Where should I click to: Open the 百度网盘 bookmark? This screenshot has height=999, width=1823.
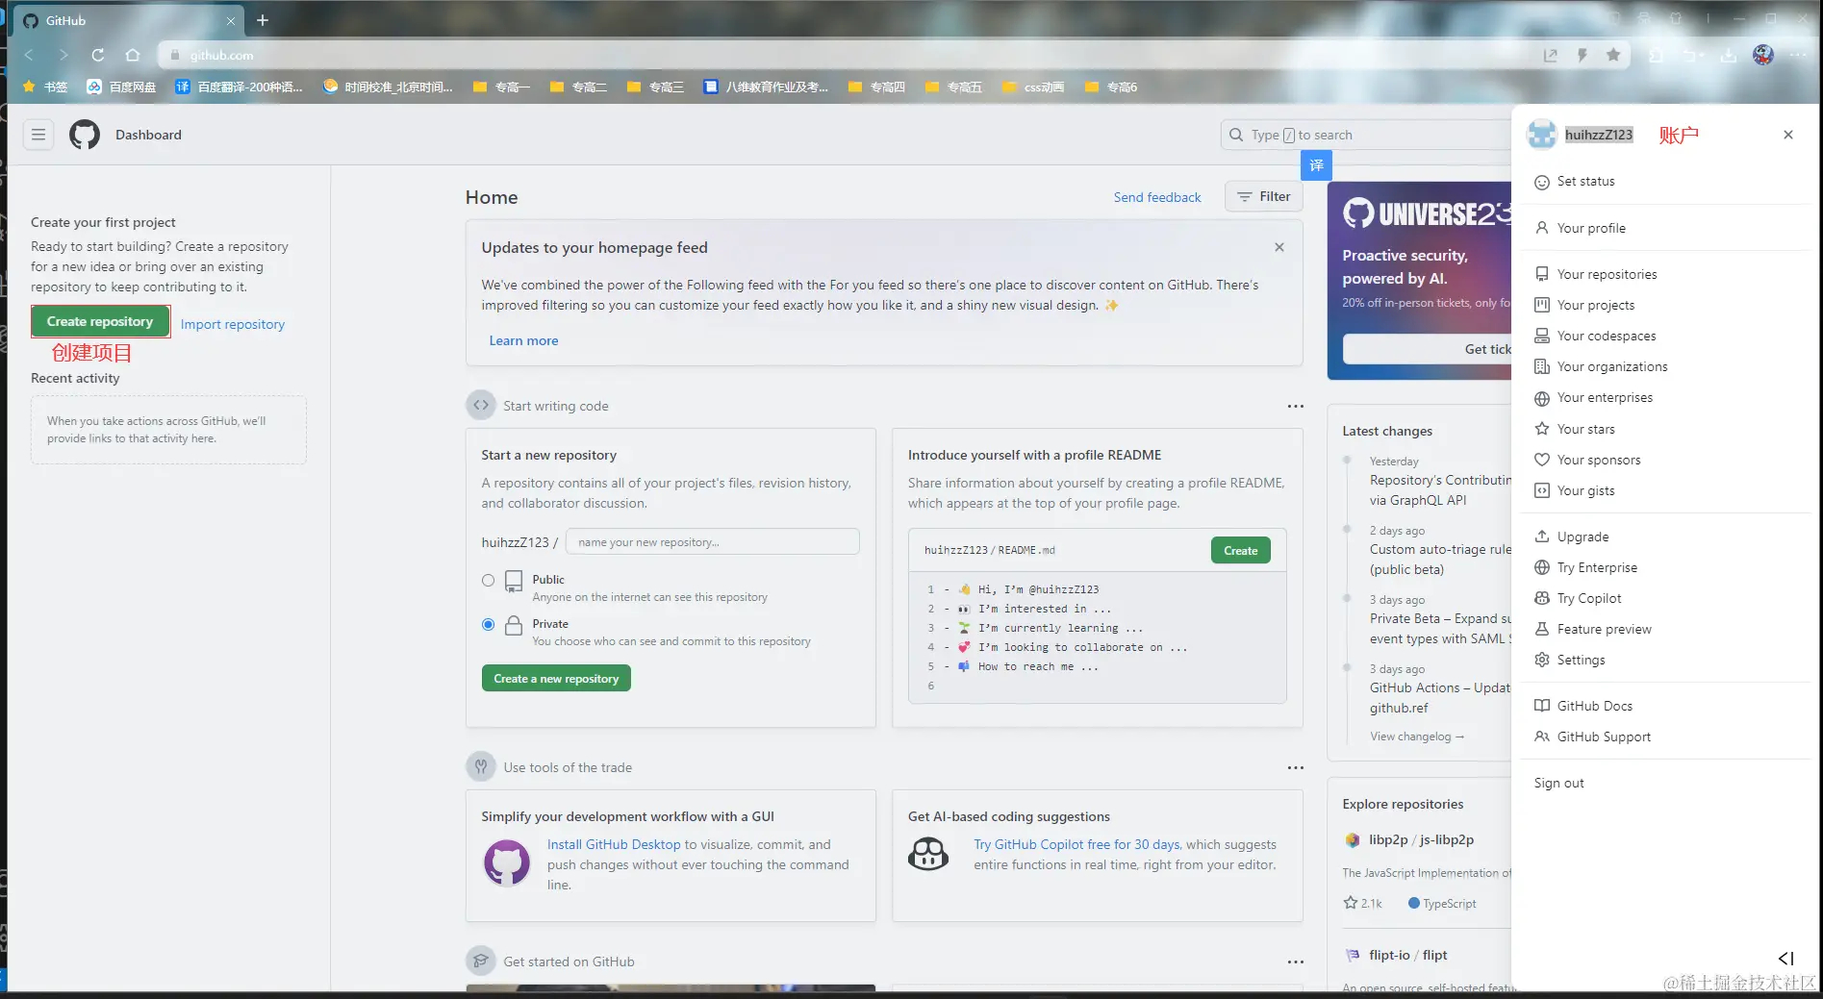122,87
